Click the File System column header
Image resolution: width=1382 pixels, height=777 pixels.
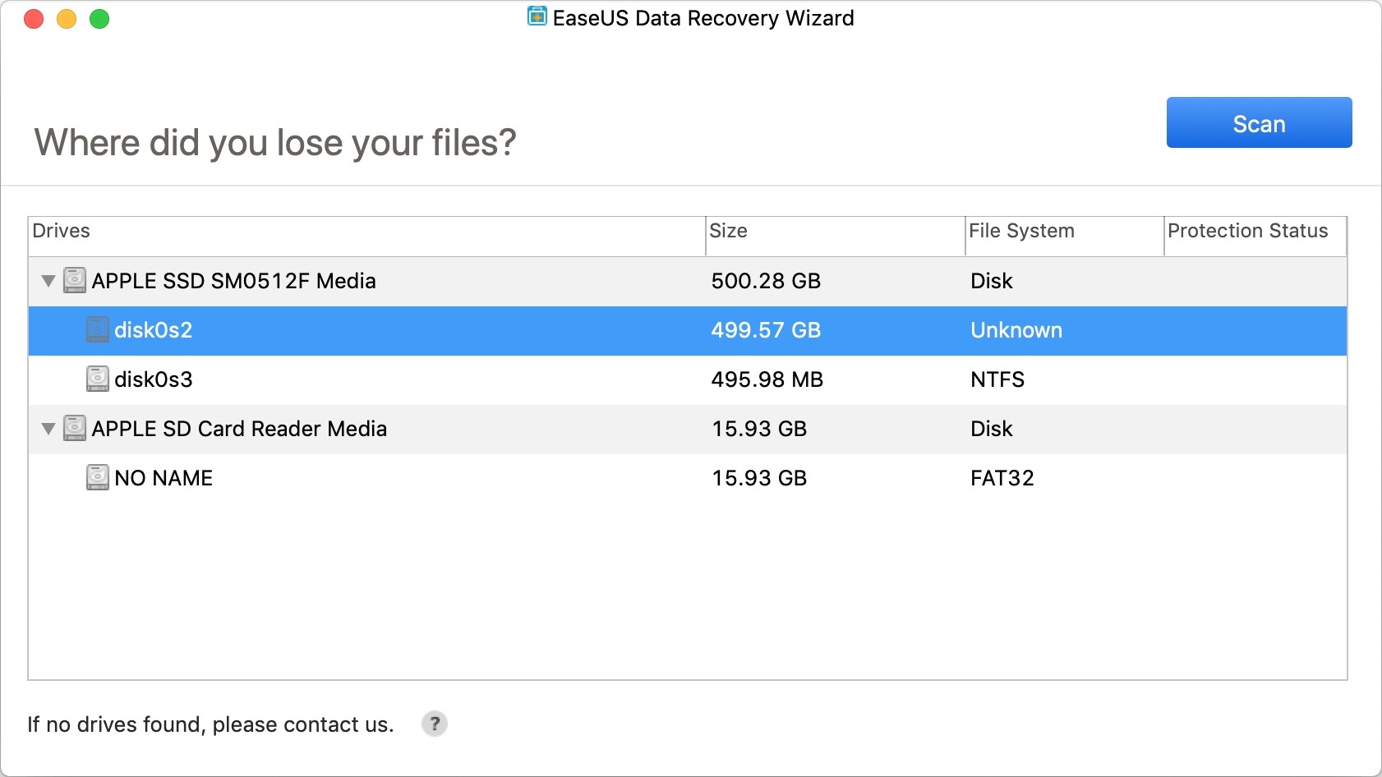(1063, 232)
